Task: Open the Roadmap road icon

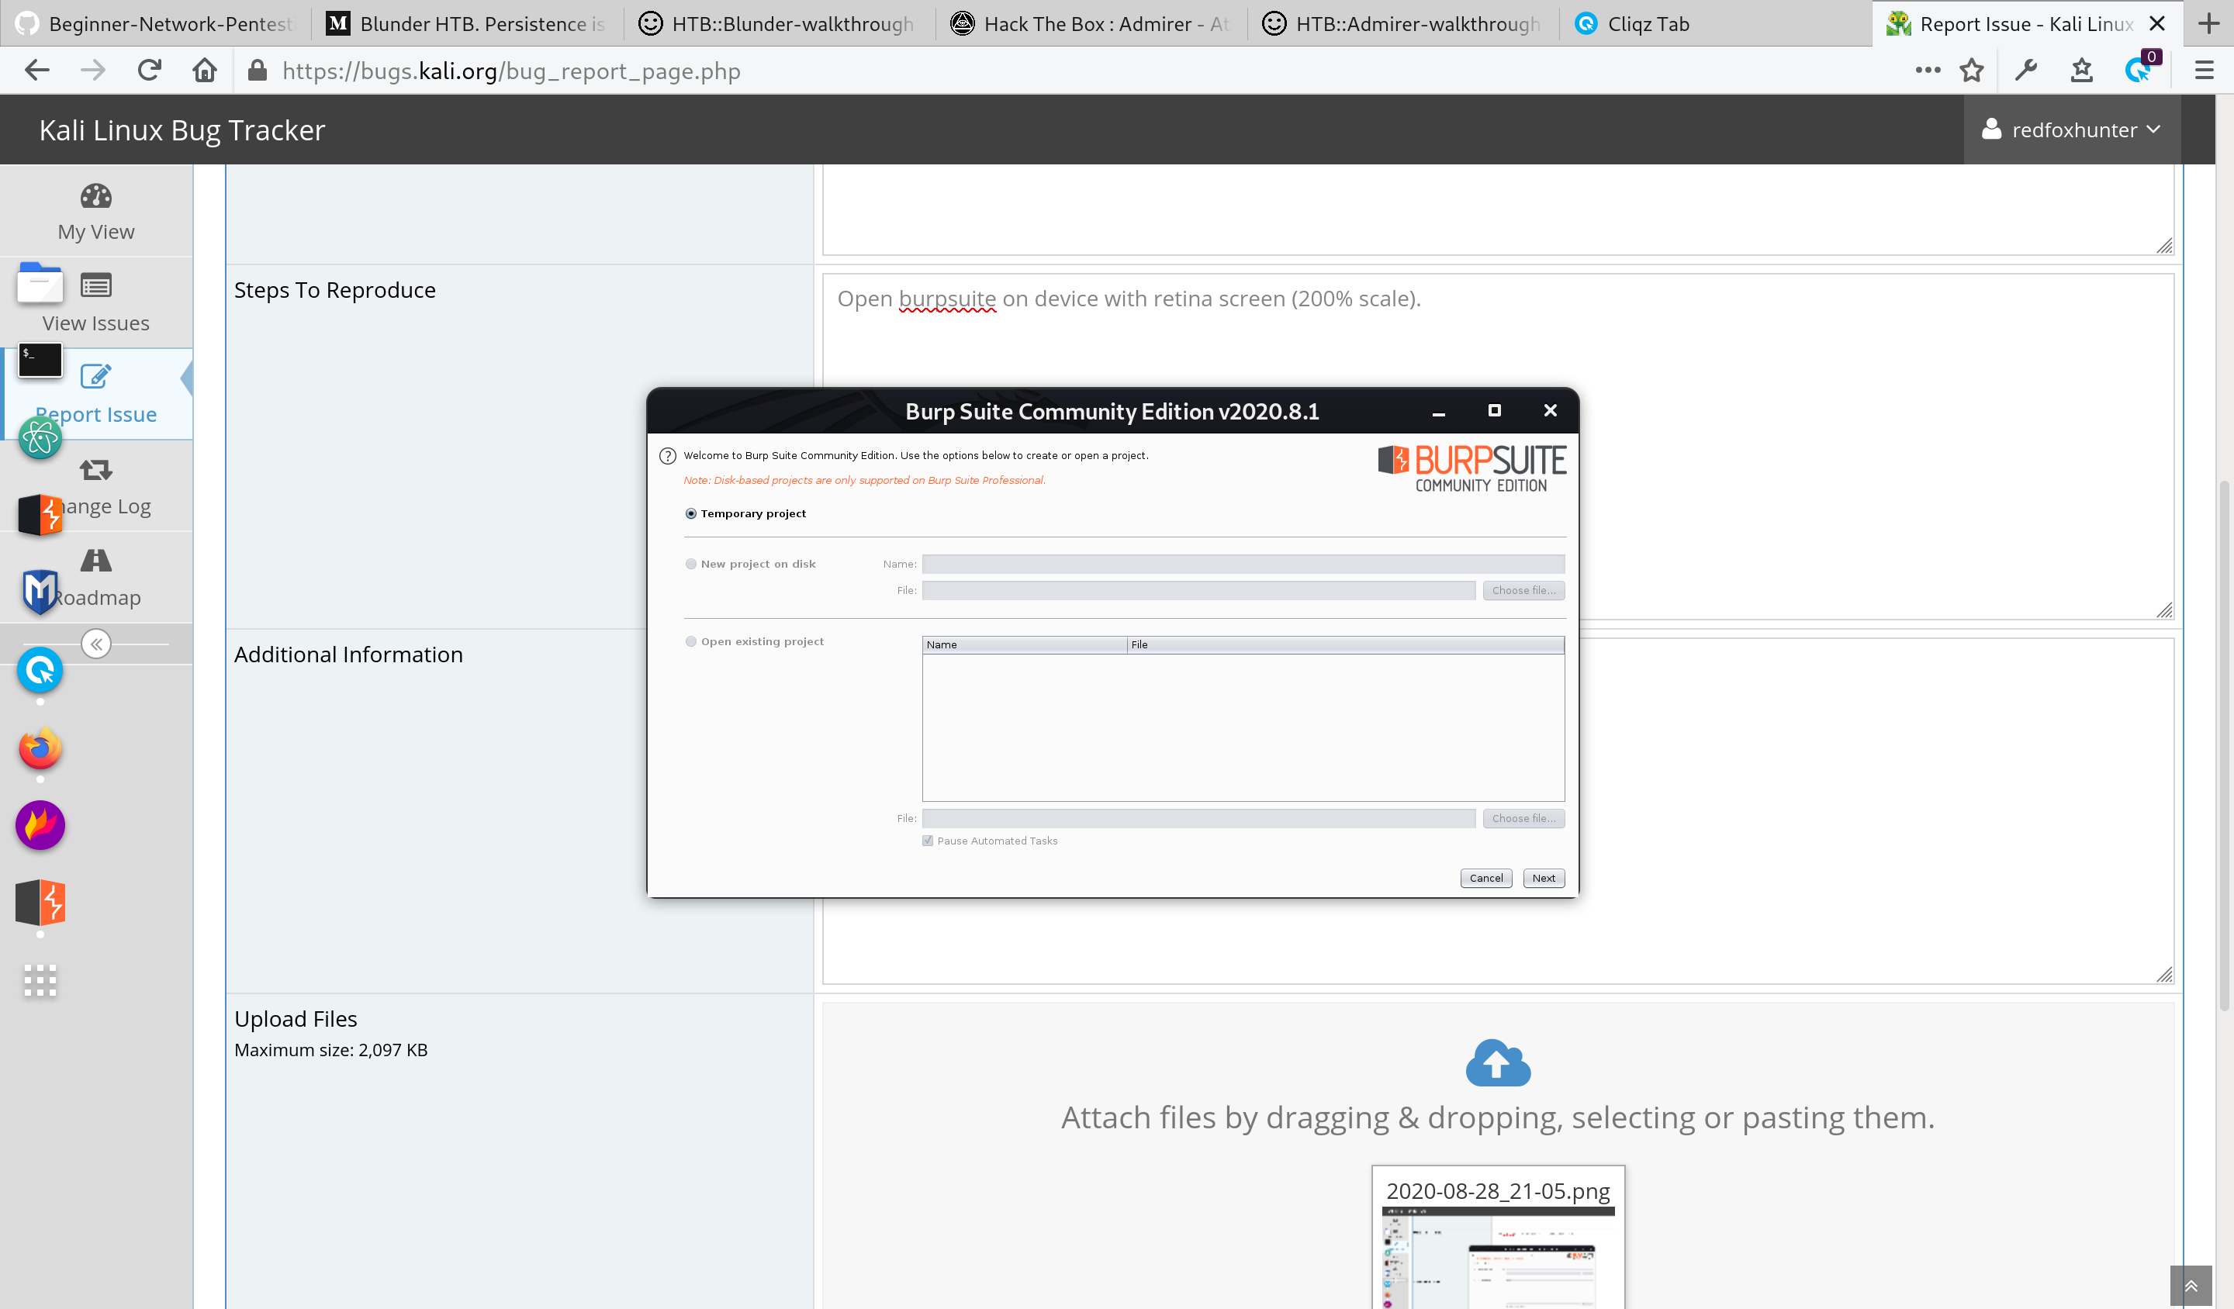Action: tap(95, 560)
